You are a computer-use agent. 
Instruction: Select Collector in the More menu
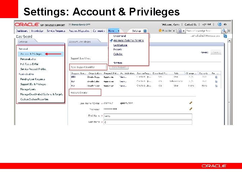pos(118,54)
